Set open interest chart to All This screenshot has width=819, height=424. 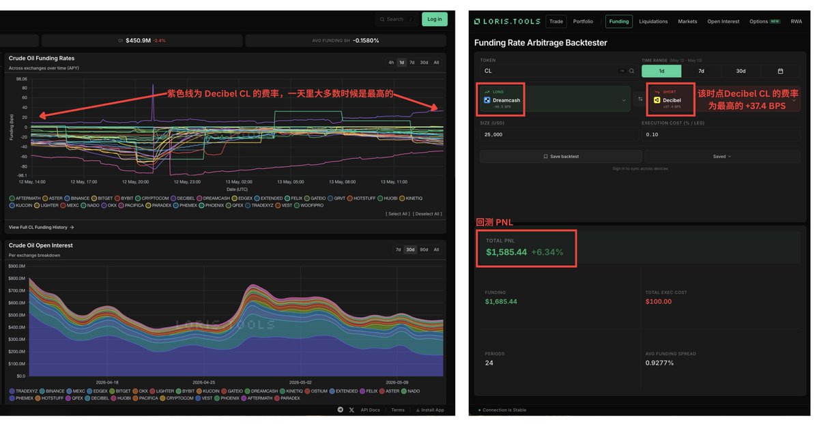(x=436, y=249)
